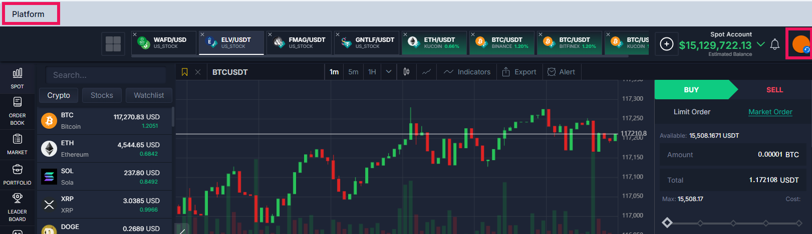
Task: Open the Leader Board sidebar icon
Action: (17, 207)
